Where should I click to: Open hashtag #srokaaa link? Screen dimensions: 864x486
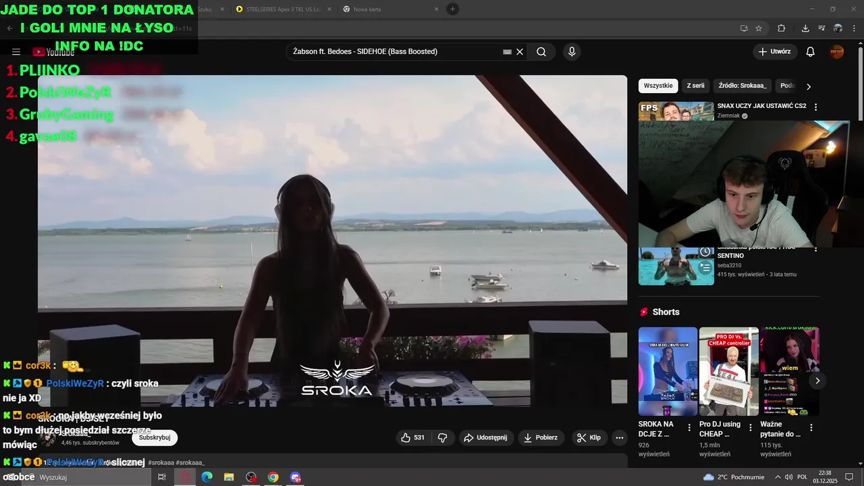(161, 462)
